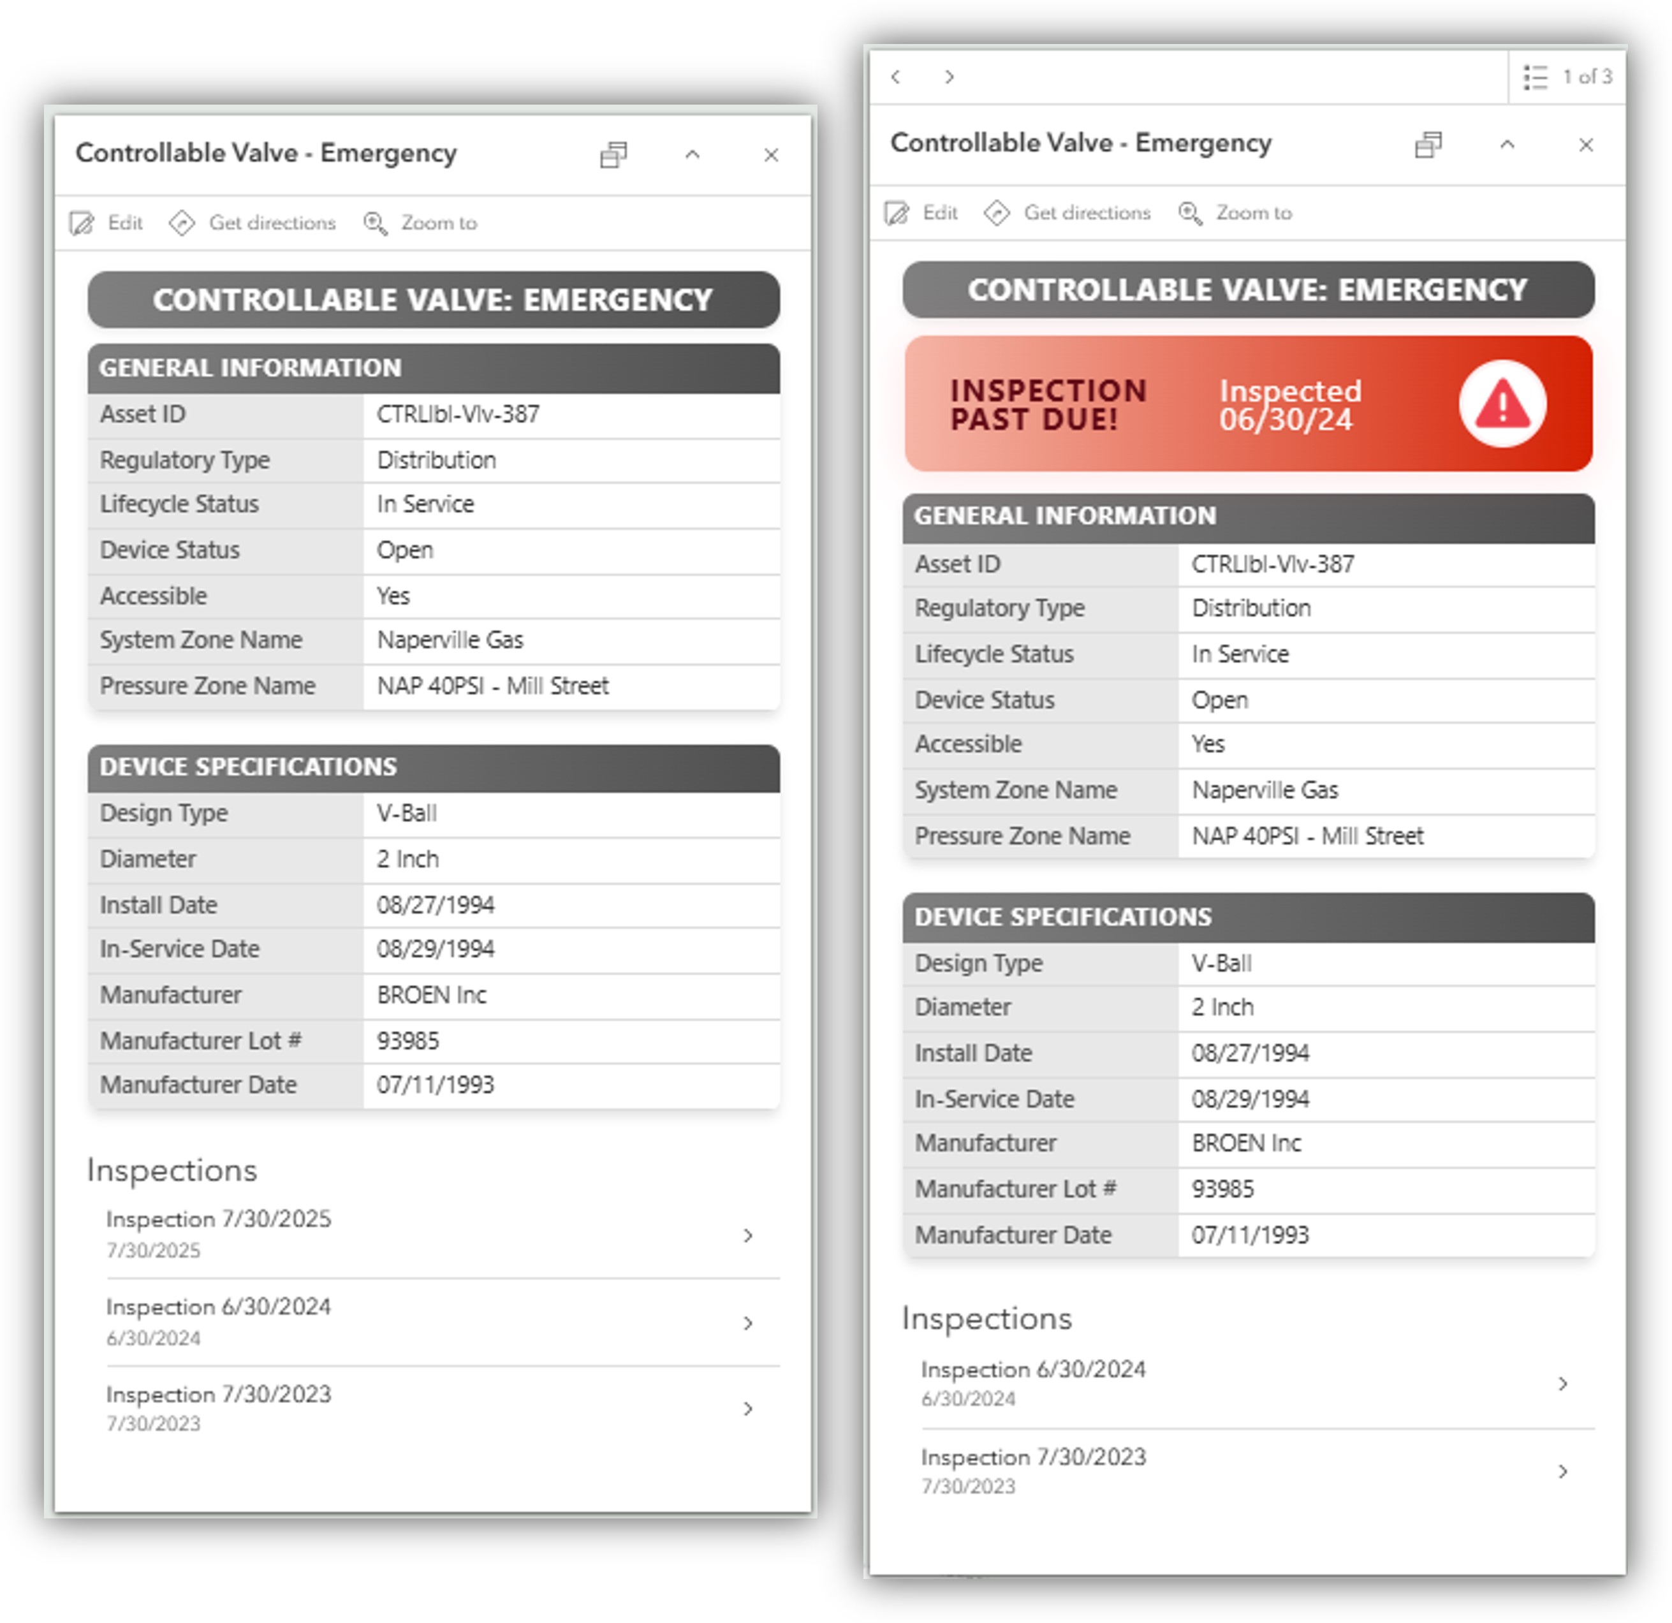Click DEVICE SPECIFICATIONS header in right popup
1672x1623 pixels.
click(1249, 917)
